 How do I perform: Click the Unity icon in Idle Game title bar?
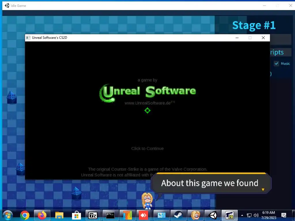click(7, 5)
